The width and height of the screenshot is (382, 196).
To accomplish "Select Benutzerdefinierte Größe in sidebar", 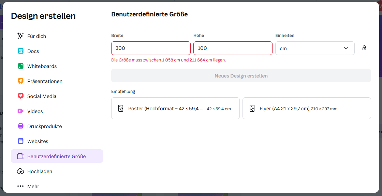I will tap(57, 156).
